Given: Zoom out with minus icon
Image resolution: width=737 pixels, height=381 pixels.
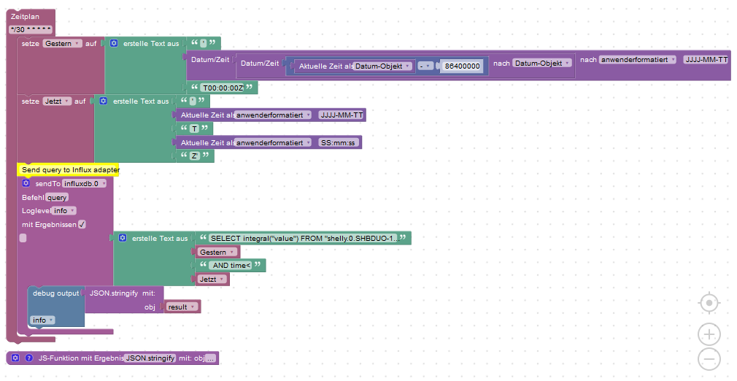Looking at the screenshot, I should coord(709,359).
